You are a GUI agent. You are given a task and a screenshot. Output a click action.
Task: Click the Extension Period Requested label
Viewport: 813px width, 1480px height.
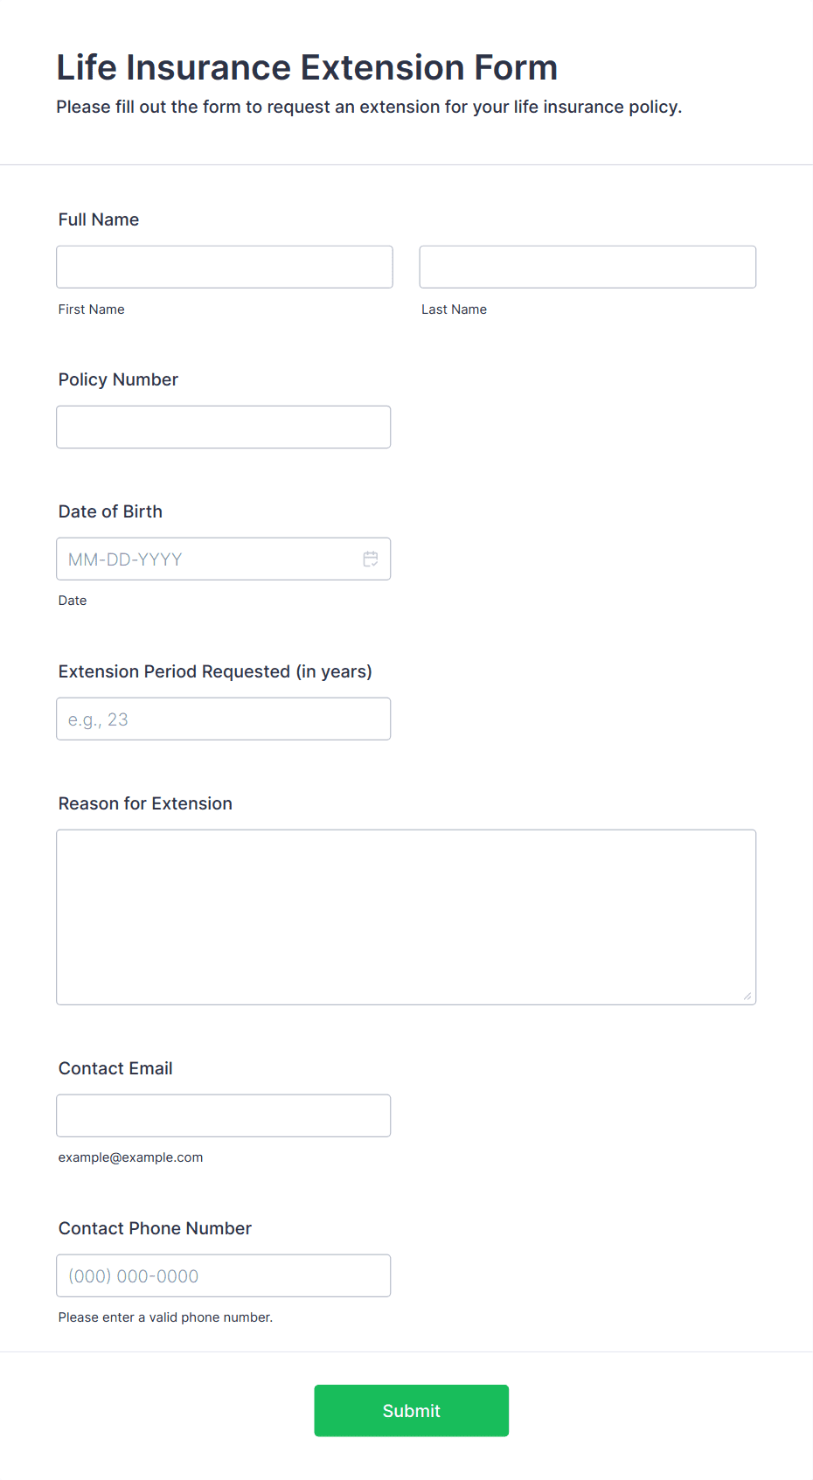215,671
